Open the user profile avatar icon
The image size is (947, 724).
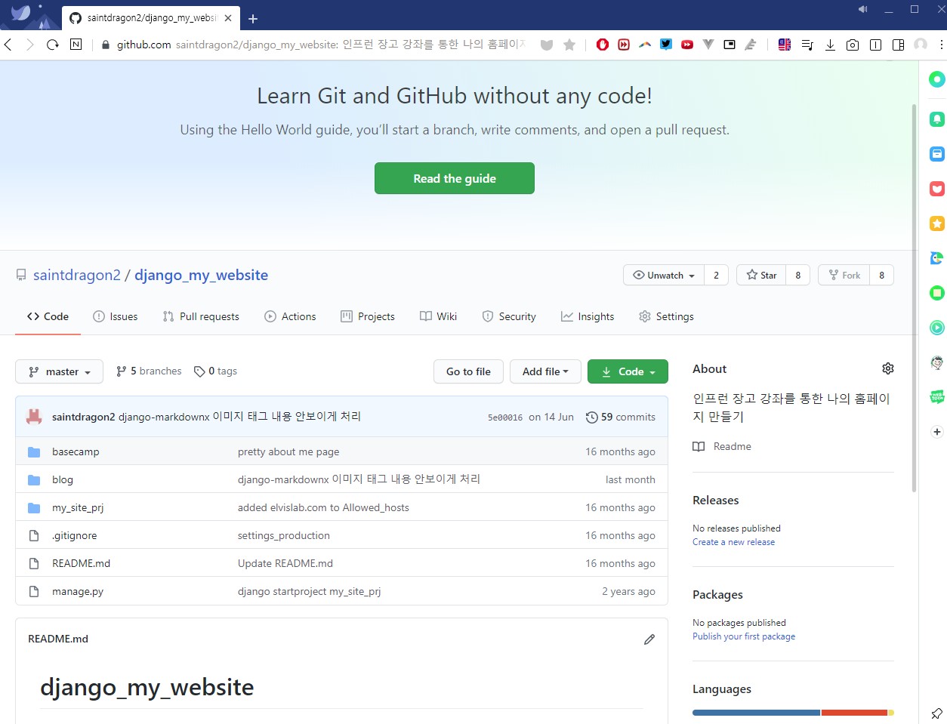921,45
